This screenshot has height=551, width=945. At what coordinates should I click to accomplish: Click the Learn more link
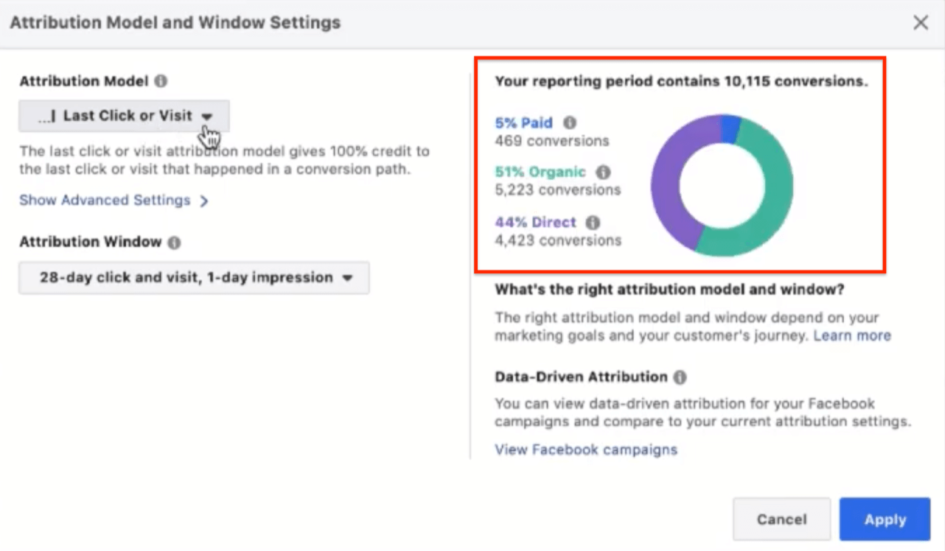click(x=852, y=335)
